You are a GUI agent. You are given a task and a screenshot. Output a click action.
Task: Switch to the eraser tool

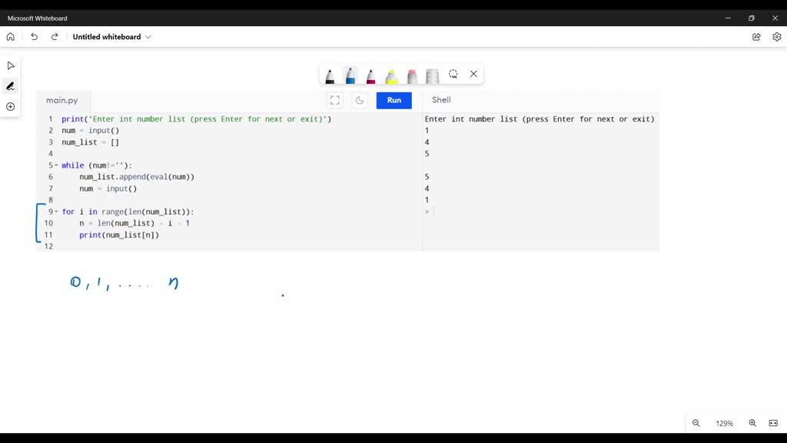411,75
